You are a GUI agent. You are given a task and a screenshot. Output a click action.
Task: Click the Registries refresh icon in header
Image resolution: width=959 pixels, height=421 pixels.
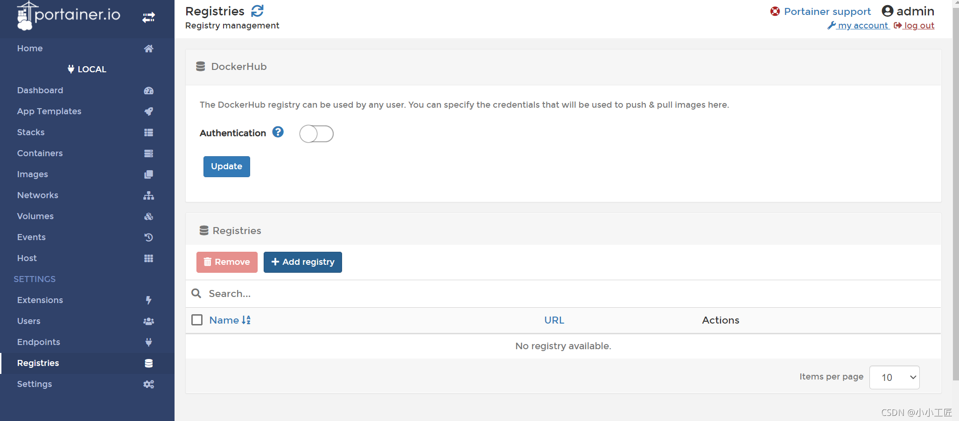point(257,11)
